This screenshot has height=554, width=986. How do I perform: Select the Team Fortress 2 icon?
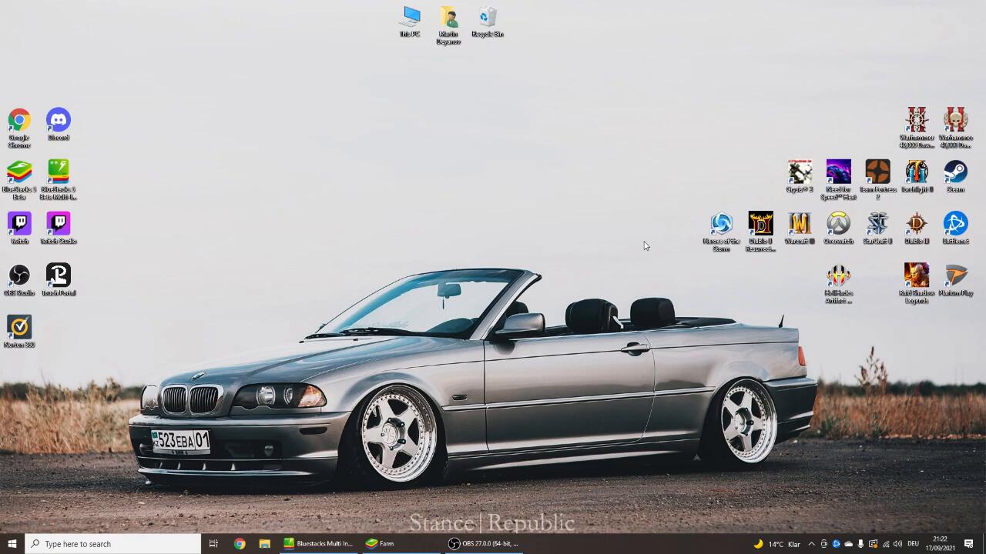coord(877,173)
